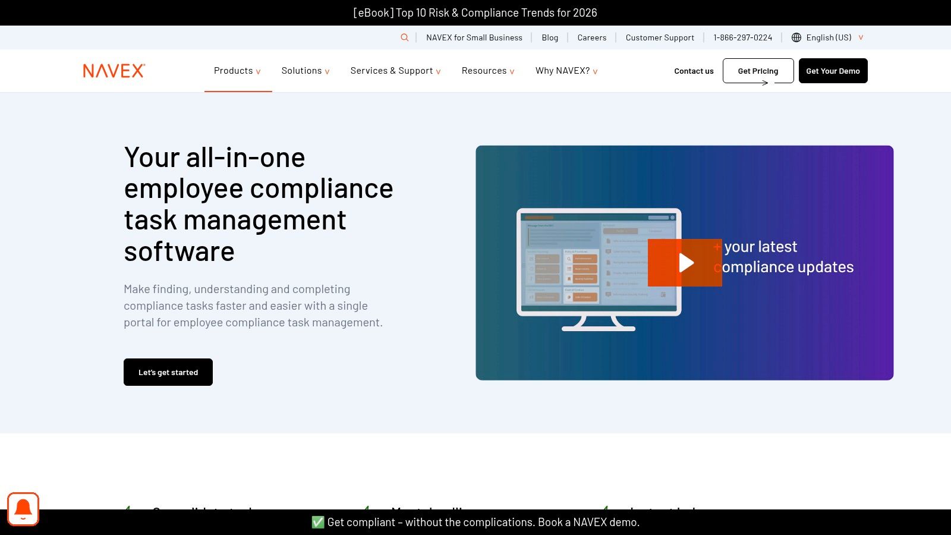
Task: Click the Get Your Demo button
Action: click(x=833, y=70)
